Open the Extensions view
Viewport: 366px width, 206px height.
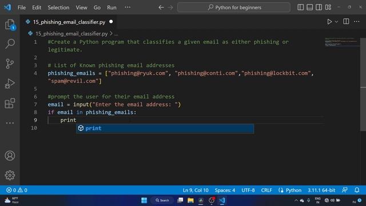tap(10, 103)
